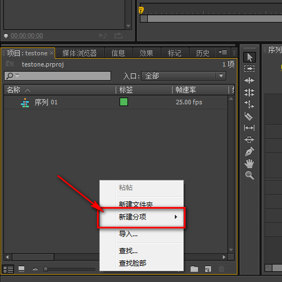Open the 标记 tab
Viewport: 282px width, 282px height.
[x=175, y=53]
